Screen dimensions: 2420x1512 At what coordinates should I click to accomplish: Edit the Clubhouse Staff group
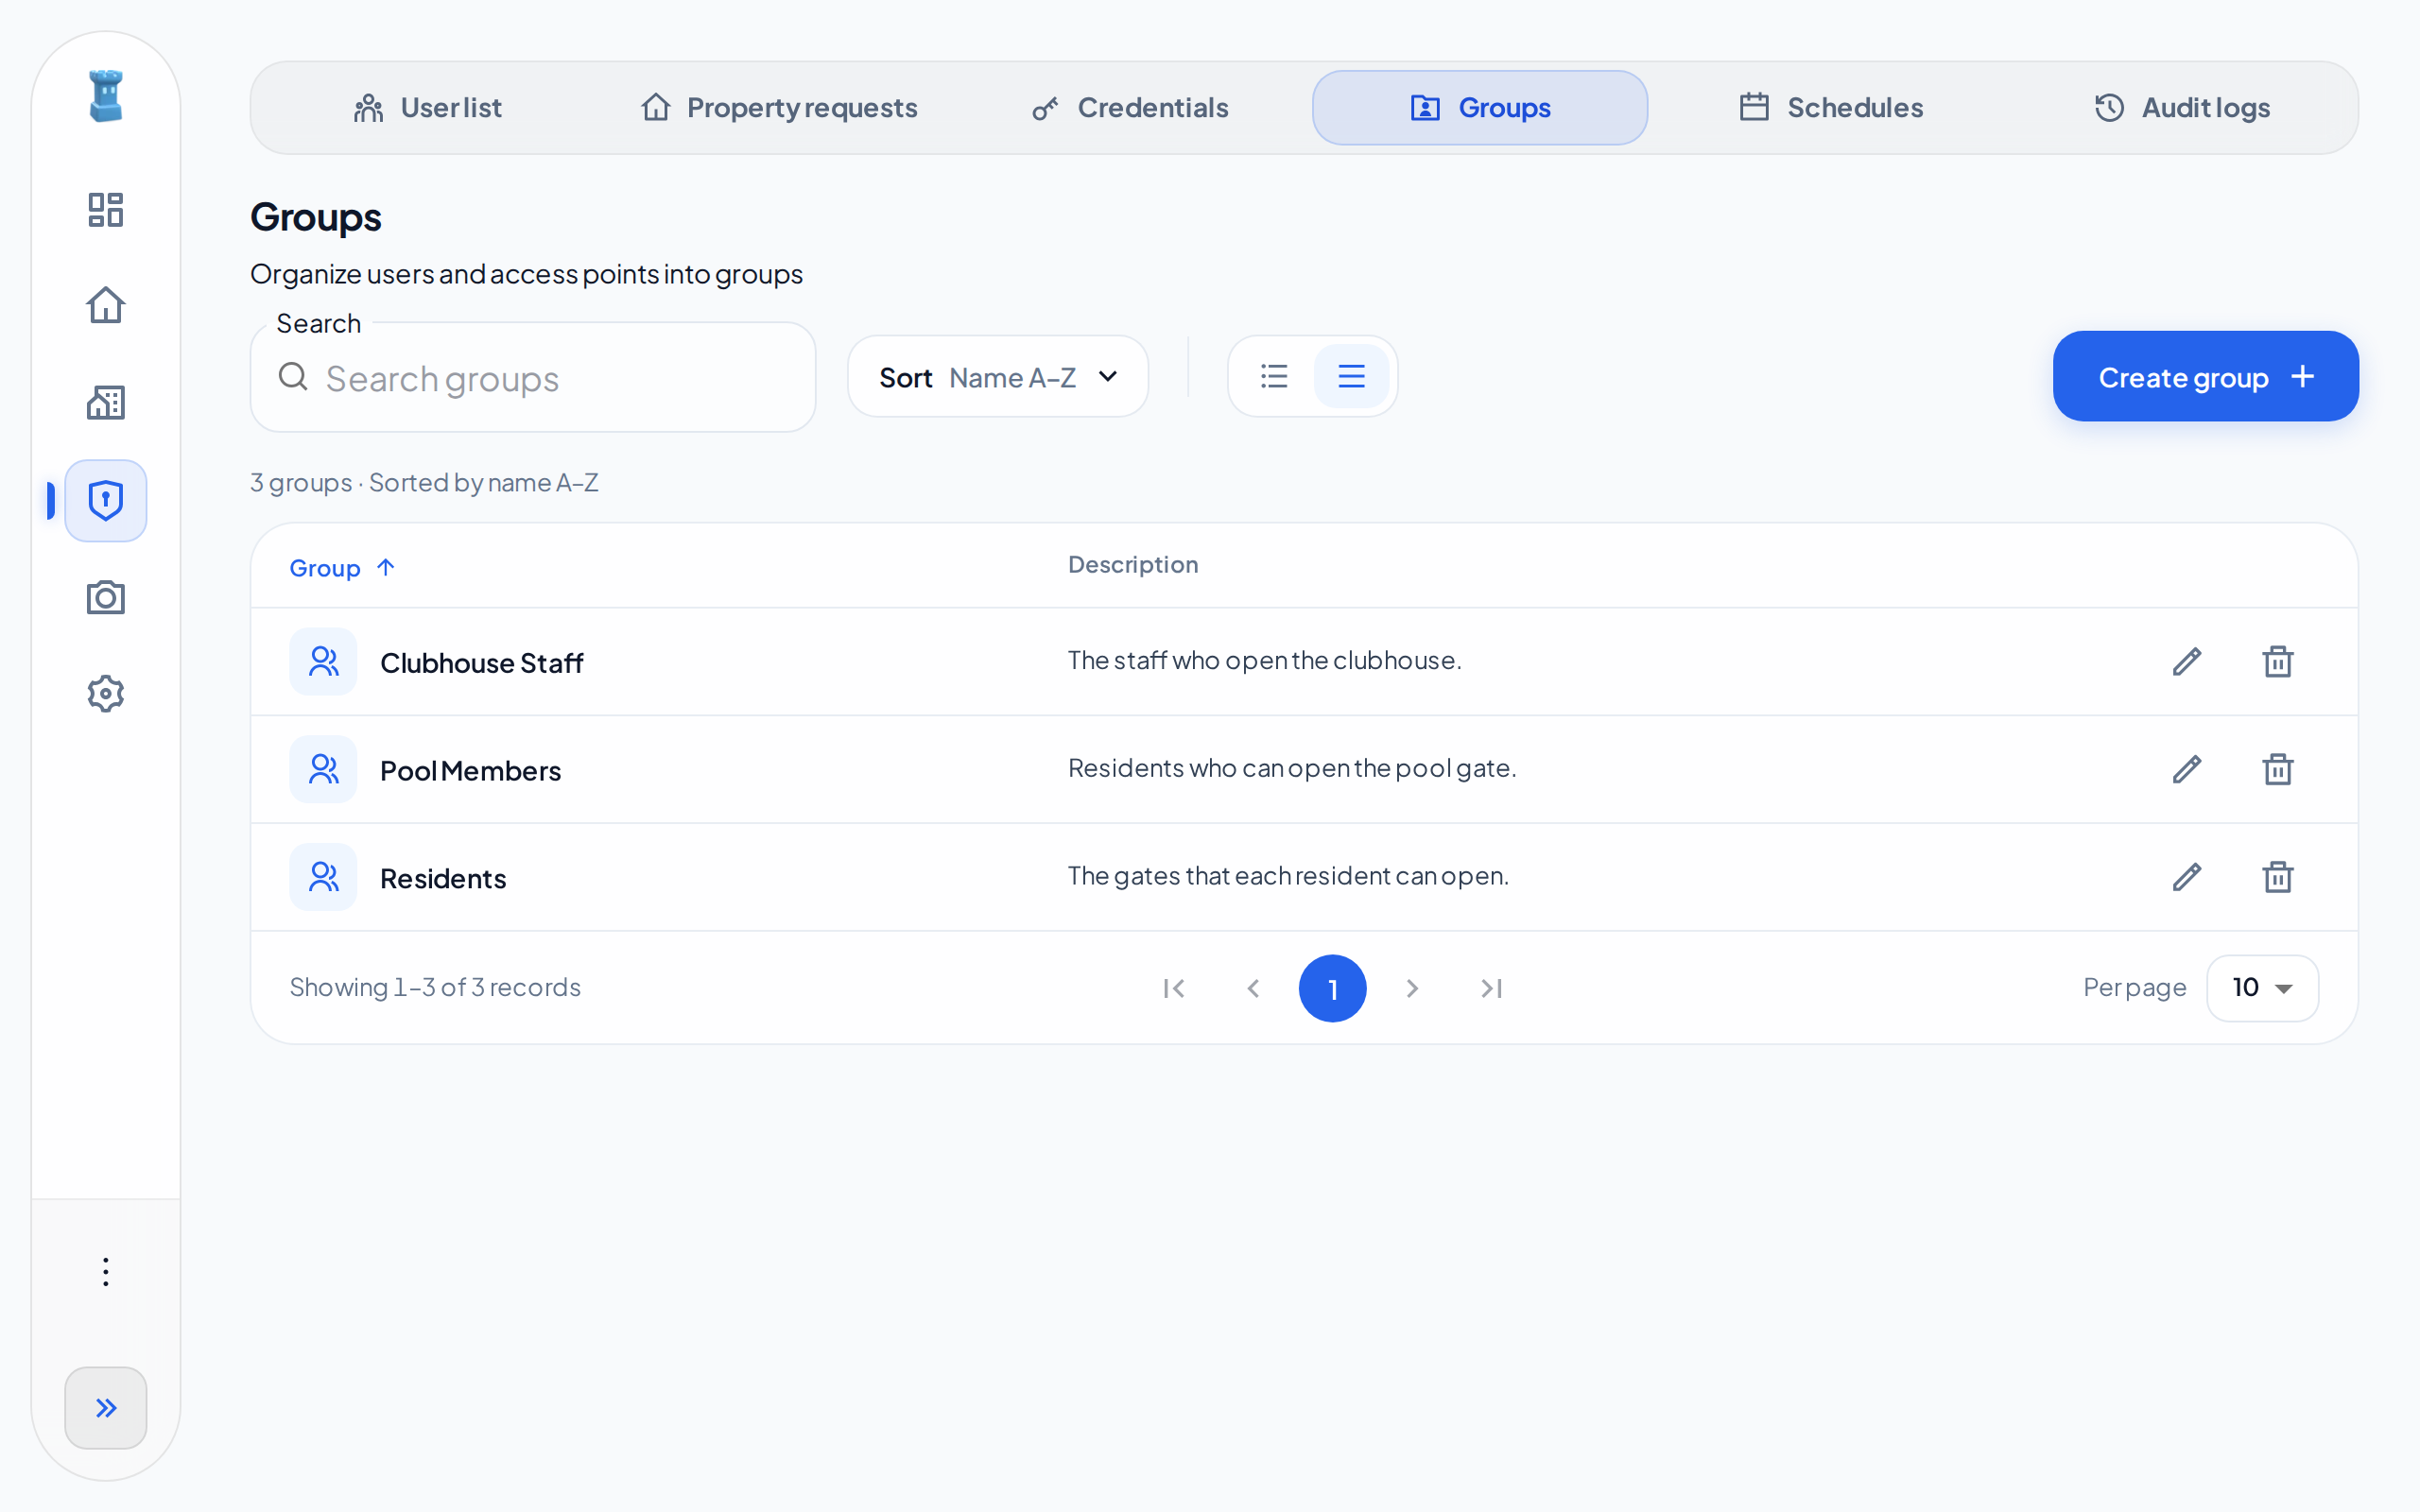pyautogui.click(x=2187, y=661)
